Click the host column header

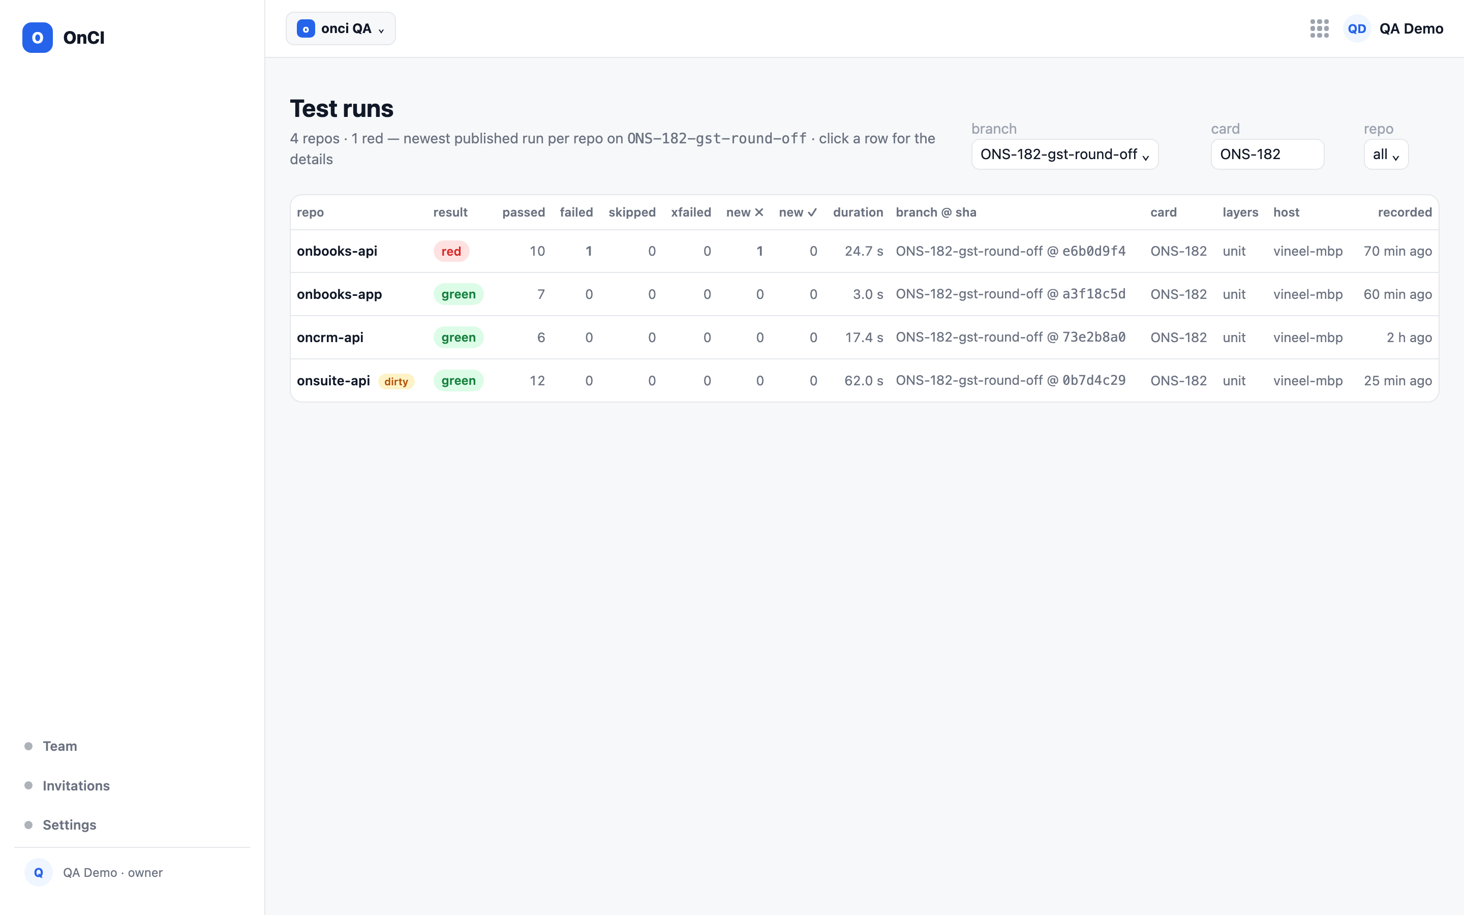coord(1286,212)
